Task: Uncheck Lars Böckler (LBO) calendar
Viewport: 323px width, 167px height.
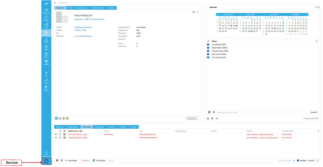Action: 208,44
